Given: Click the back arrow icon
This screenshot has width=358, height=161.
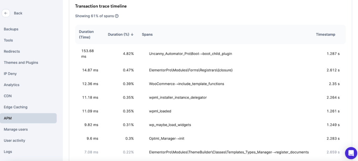Looking at the screenshot, I should 6,13.
